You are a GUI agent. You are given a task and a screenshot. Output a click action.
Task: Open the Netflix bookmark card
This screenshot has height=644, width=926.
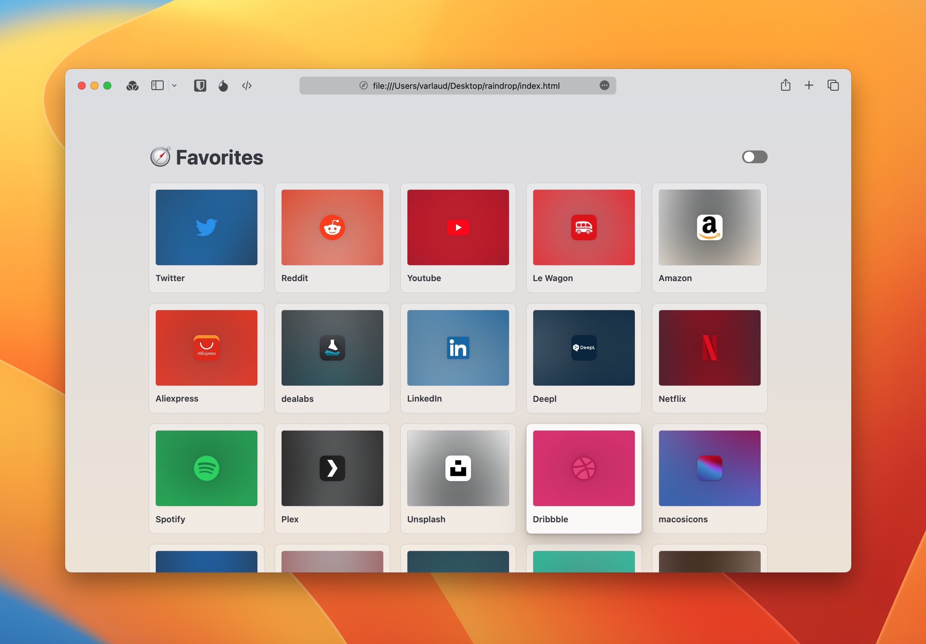coord(710,358)
